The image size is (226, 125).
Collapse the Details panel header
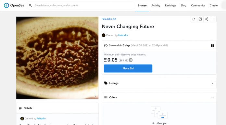click(57, 108)
